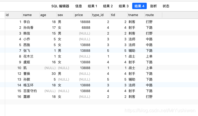This screenshot has height=116, width=198.
Task: Select the name cell 百里守约
Action: (30, 91)
